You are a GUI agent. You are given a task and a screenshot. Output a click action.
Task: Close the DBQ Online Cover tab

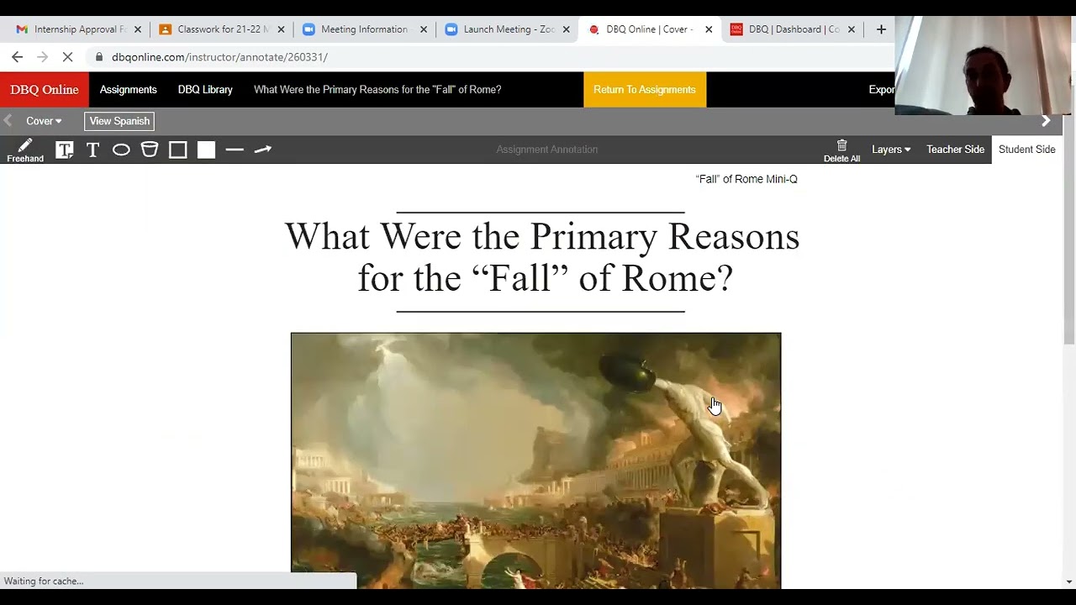point(709,29)
